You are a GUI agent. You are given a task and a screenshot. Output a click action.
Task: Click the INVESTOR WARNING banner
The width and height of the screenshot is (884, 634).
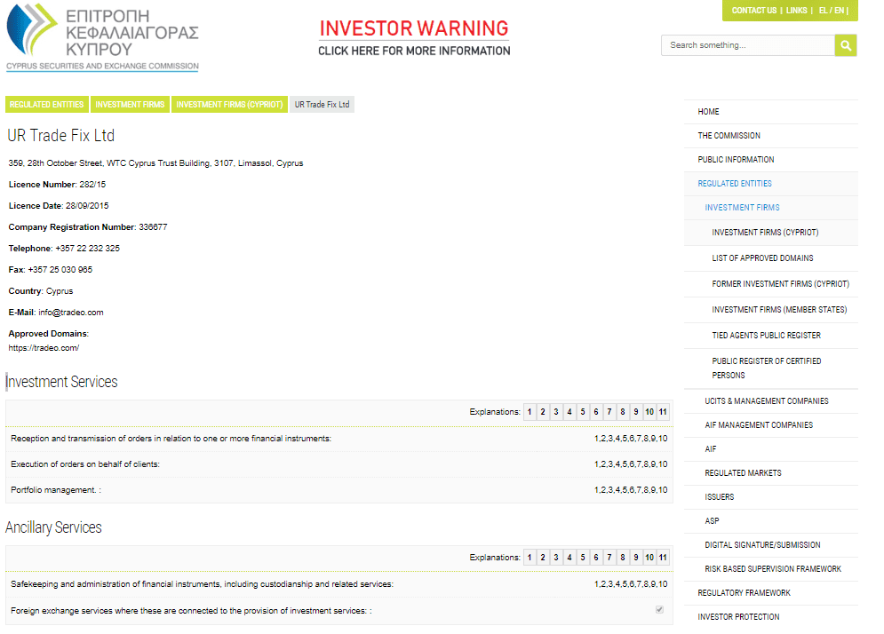coord(414,36)
